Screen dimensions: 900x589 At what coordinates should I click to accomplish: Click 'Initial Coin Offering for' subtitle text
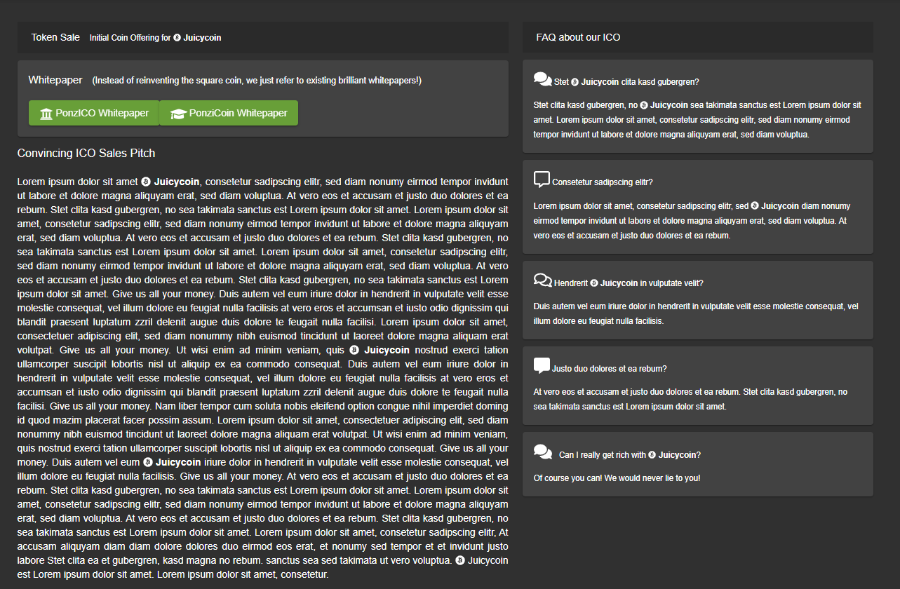[130, 38]
